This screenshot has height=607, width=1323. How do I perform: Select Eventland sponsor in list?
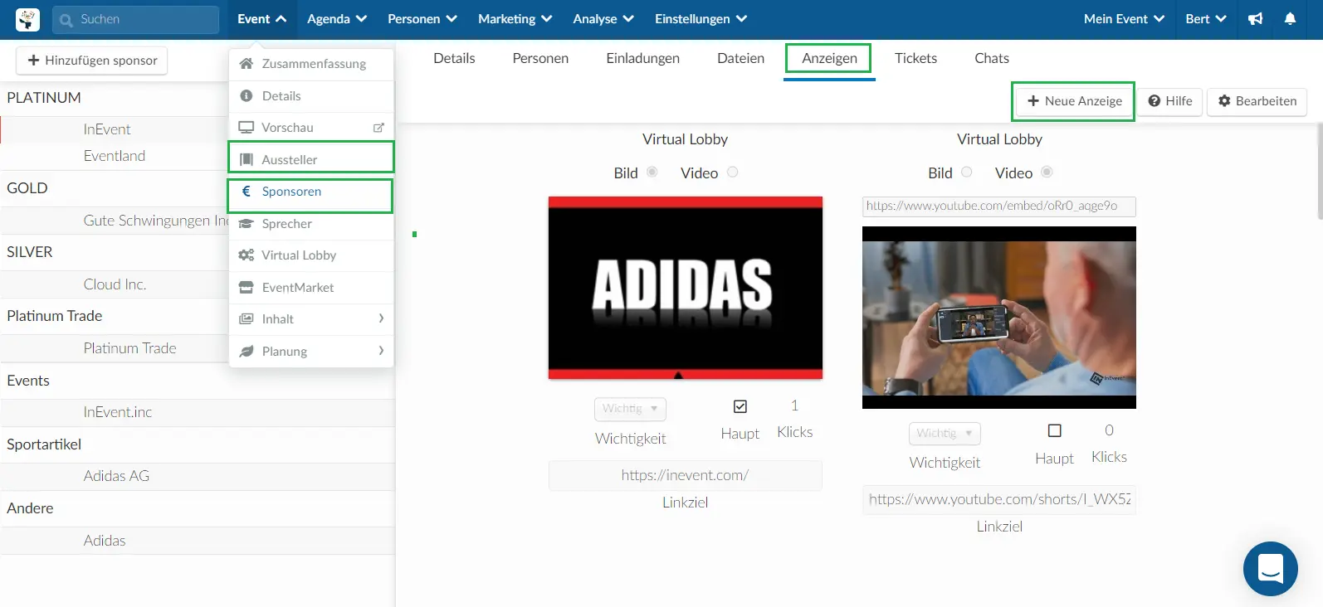115,156
